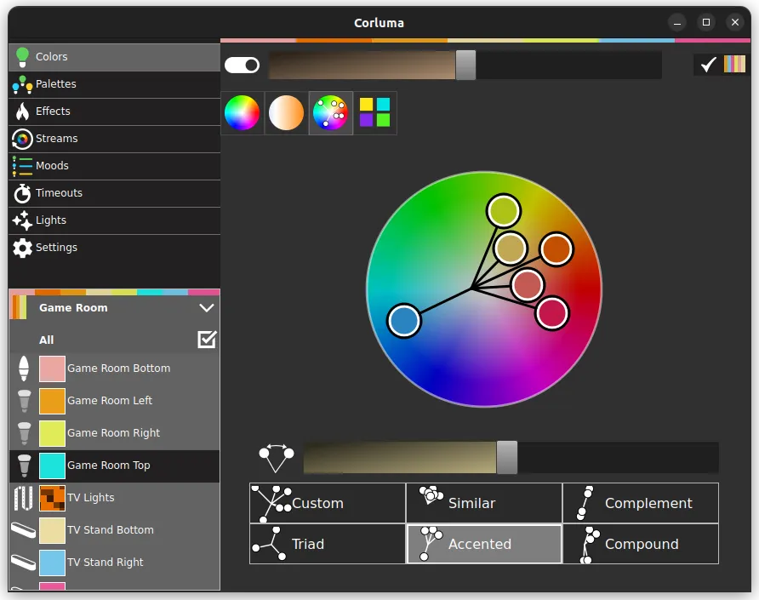Click the yellow Game Room Right swatch
Screen dimensions: 759x600
click(52, 433)
